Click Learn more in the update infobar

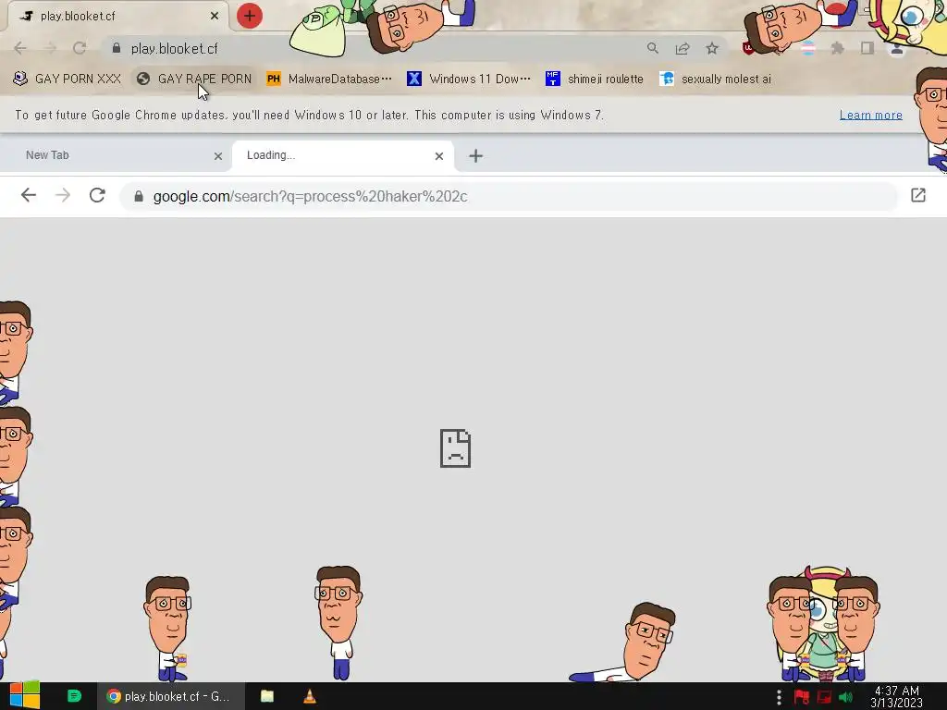pyautogui.click(x=871, y=116)
